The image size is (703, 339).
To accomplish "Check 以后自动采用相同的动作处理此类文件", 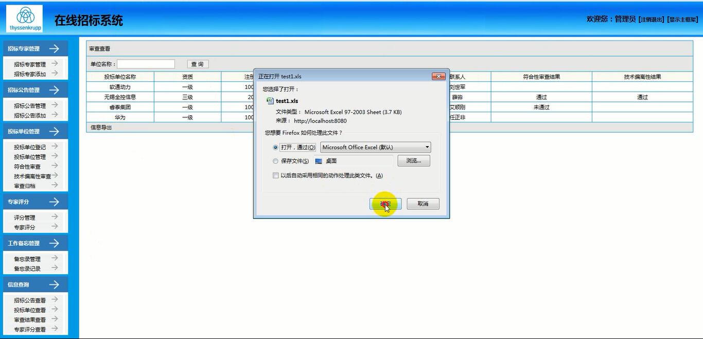I will click(276, 175).
